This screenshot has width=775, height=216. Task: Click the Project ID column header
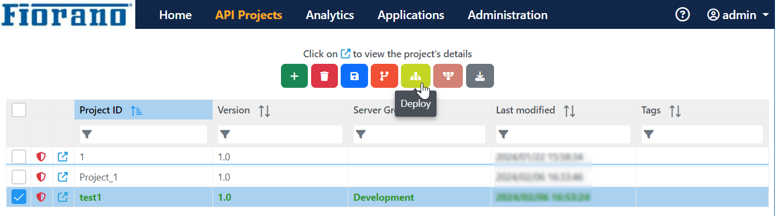(x=143, y=110)
